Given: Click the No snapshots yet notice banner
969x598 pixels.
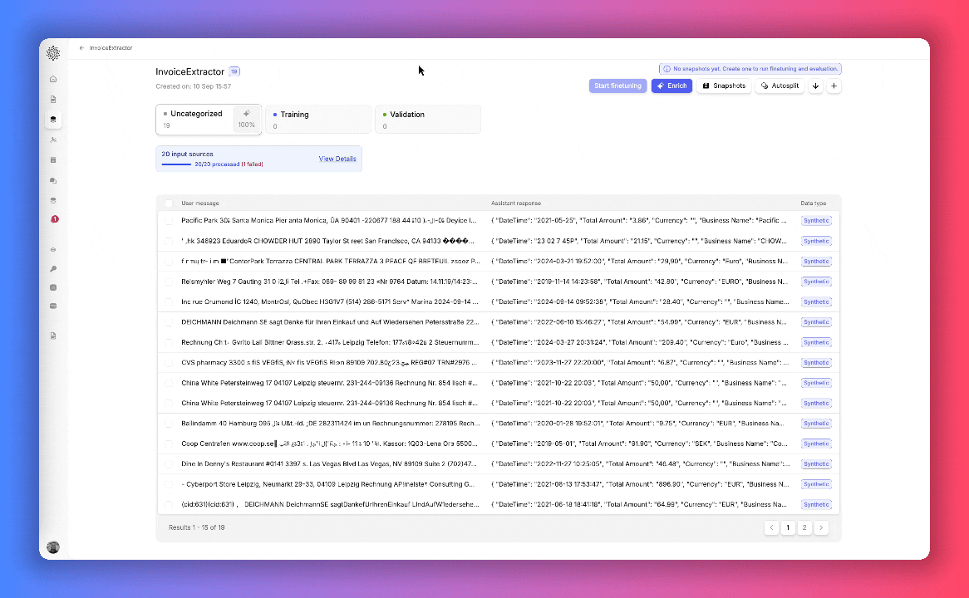Looking at the screenshot, I should 750,69.
